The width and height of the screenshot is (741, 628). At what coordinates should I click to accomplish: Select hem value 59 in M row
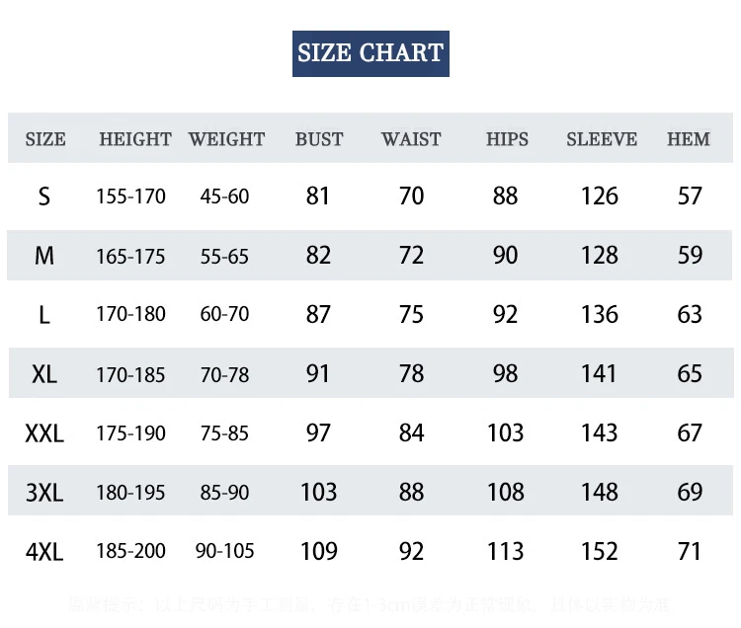pos(690,255)
